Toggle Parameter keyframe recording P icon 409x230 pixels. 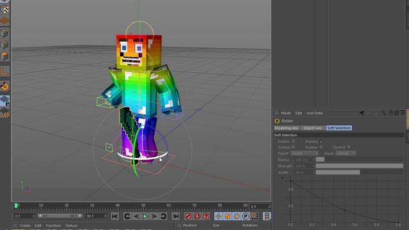[245, 216]
